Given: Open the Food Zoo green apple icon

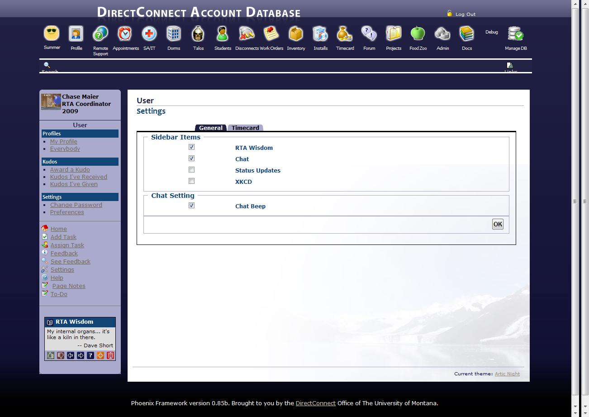Looking at the screenshot, I should click(418, 34).
